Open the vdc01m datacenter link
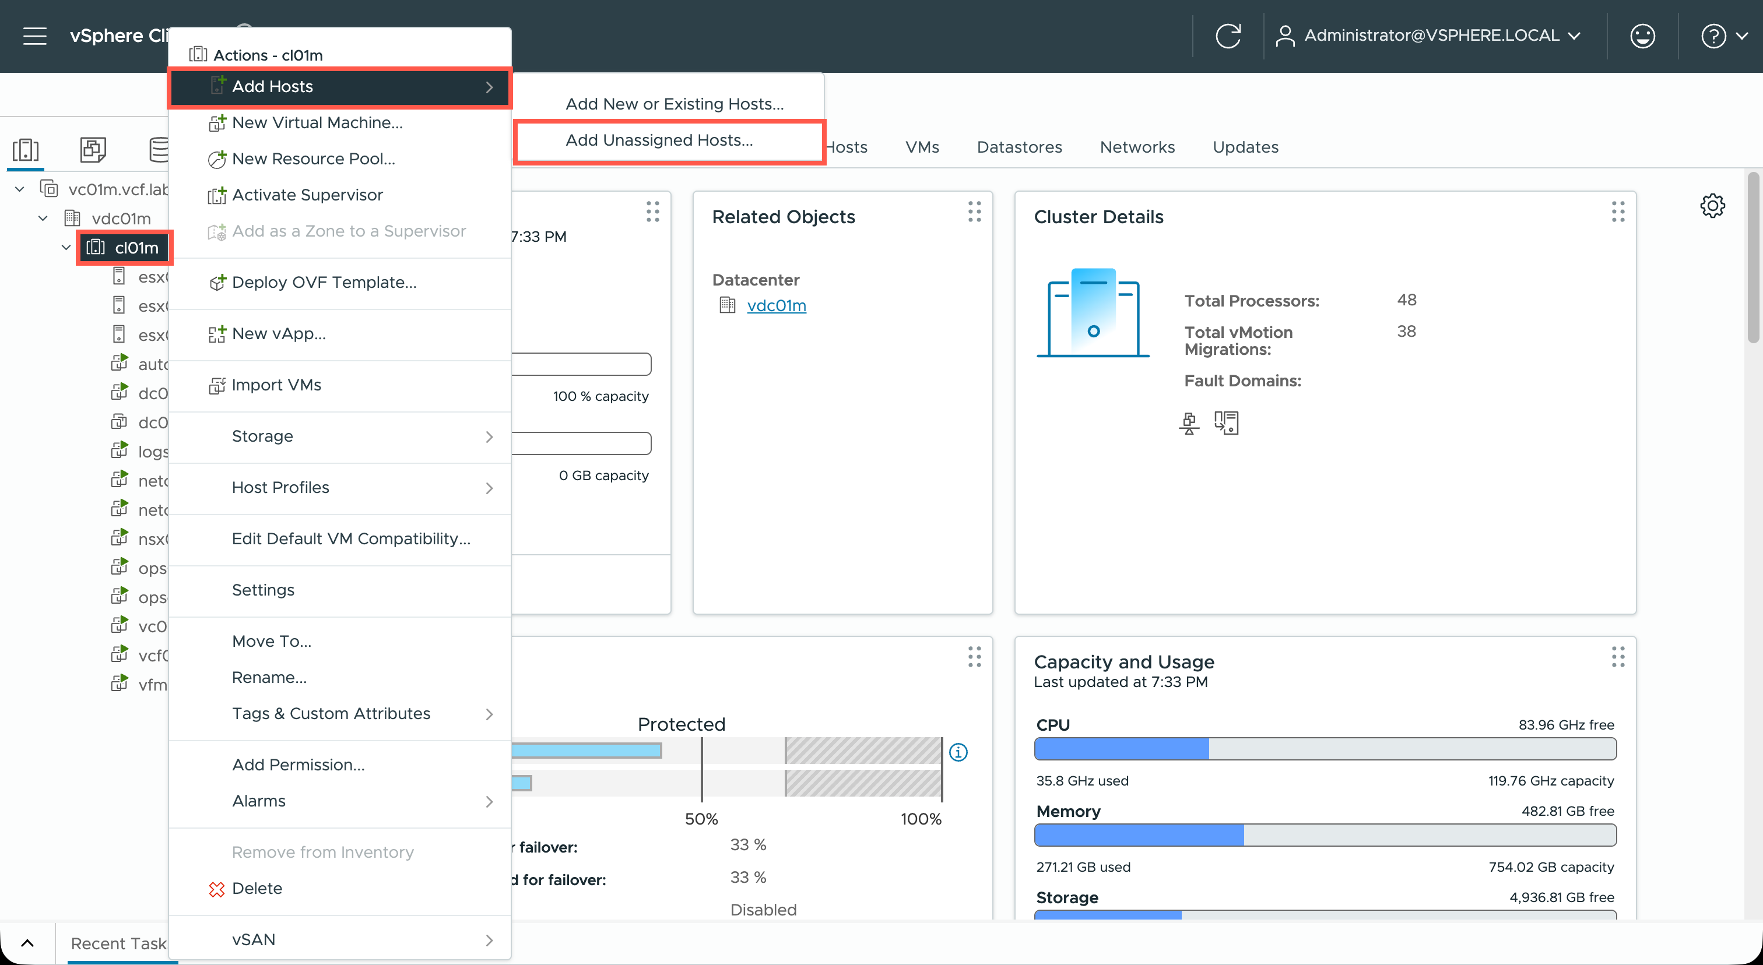Viewport: 1763px width, 965px height. tap(776, 306)
